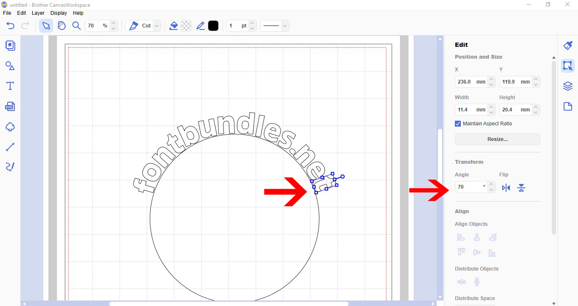Increase zoom percentage with up arrow
The image size is (578, 306).
tap(113, 23)
